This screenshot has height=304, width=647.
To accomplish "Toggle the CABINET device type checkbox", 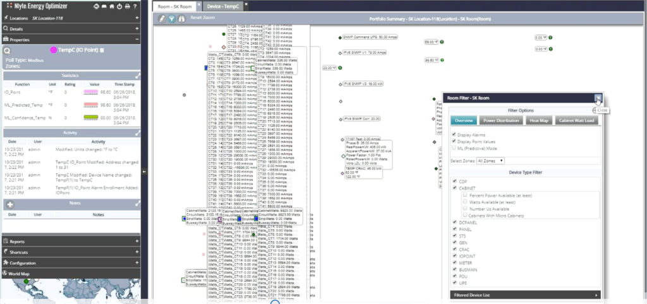I will pyautogui.click(x=455, y=188).
